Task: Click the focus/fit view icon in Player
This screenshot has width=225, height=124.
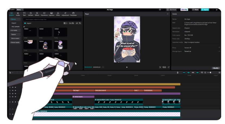Action: (x=160, y=67)
